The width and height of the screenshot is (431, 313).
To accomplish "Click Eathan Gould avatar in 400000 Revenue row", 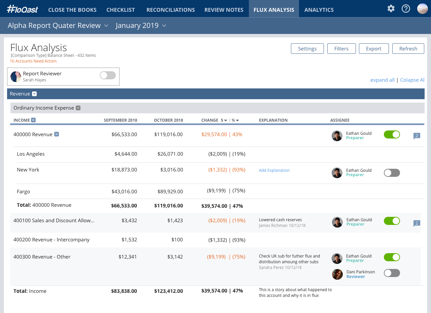I will (337, 136).
